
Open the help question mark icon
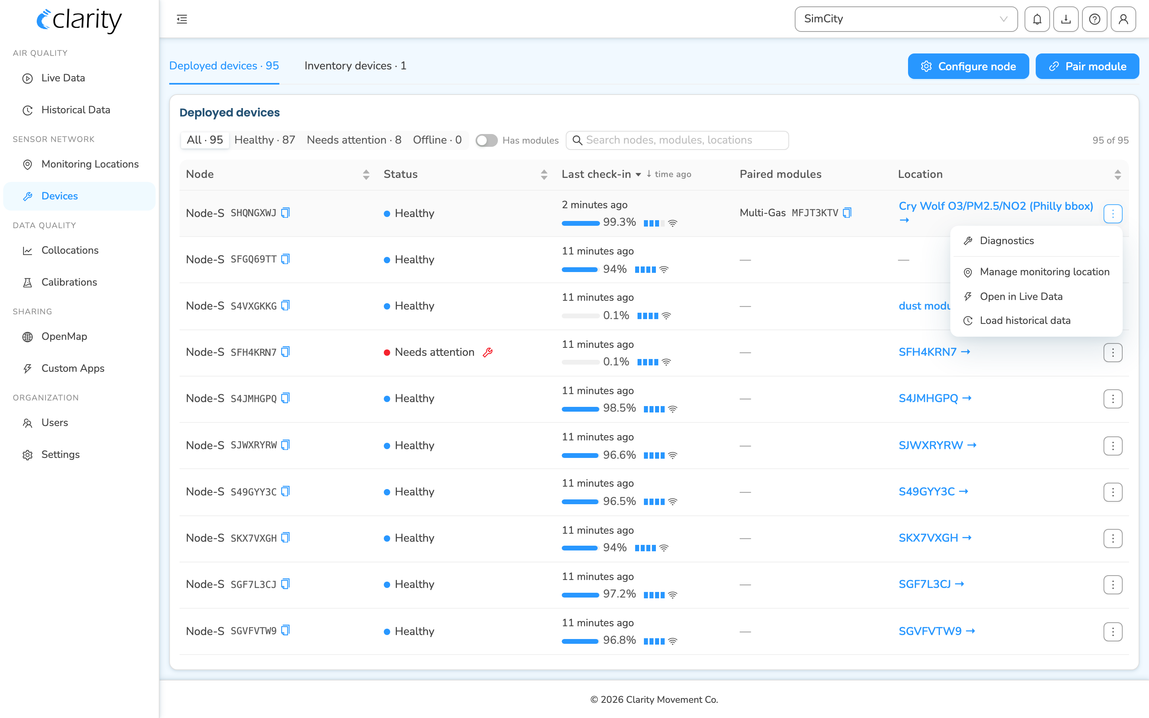(x=1094, y=19)
